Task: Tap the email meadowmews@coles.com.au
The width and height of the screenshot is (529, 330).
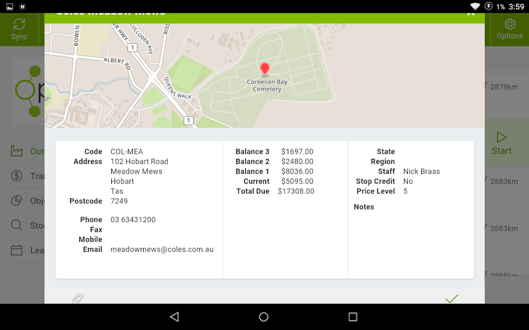Action: pos(162,250)
